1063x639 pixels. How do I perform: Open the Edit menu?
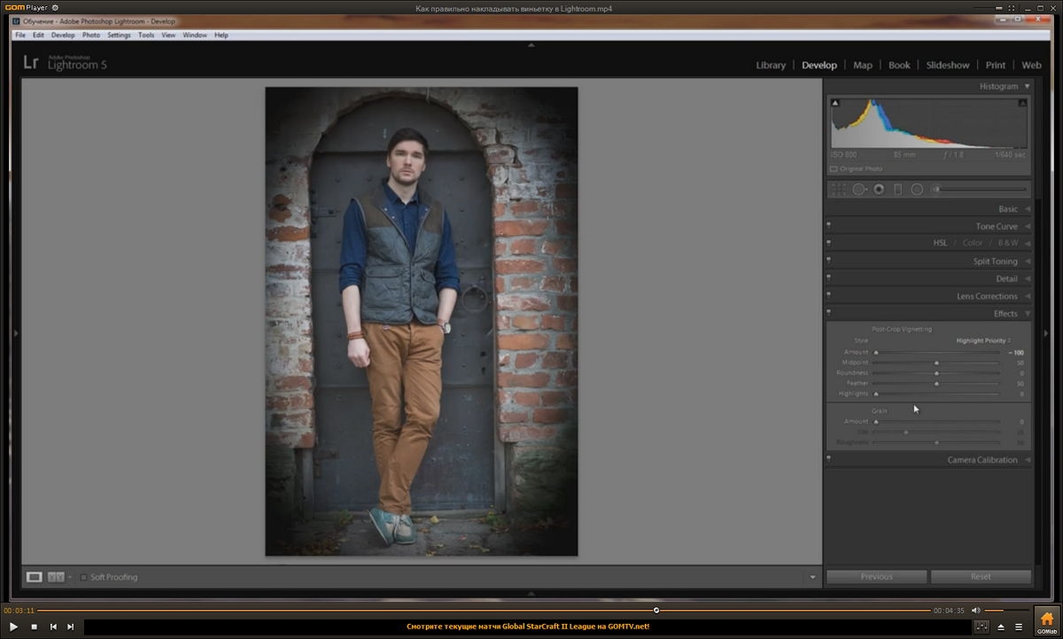pyautogui.click(x=38, y=35)
